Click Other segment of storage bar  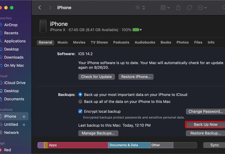pos(162,145)
